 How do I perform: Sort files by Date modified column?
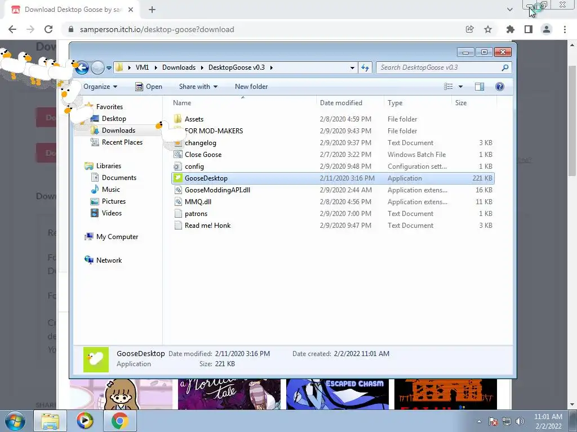coord(341,103)
